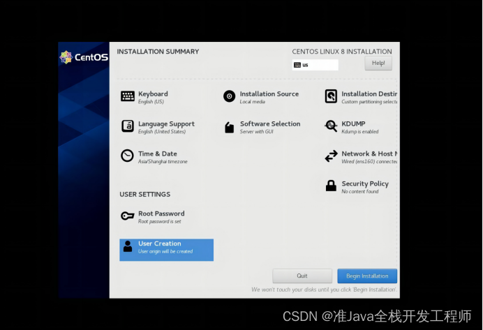The width and height of the screenshot is (483, 330).
Task: Click the Root Password label
Action: tap(161, 213)
